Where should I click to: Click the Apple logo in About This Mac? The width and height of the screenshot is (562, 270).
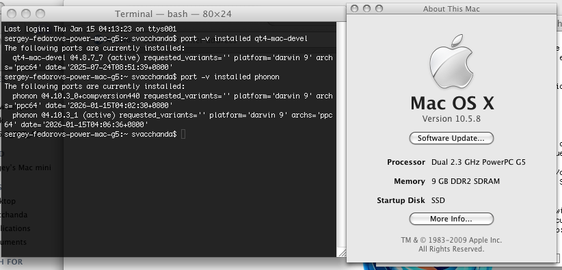pos(452,62)
